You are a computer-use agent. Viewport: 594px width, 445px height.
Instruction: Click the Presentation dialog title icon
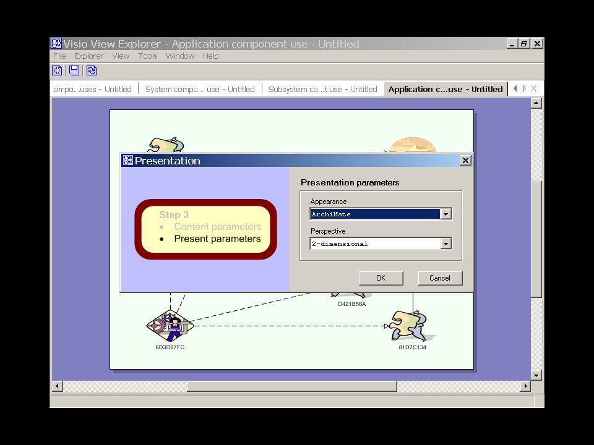(127, 161)
